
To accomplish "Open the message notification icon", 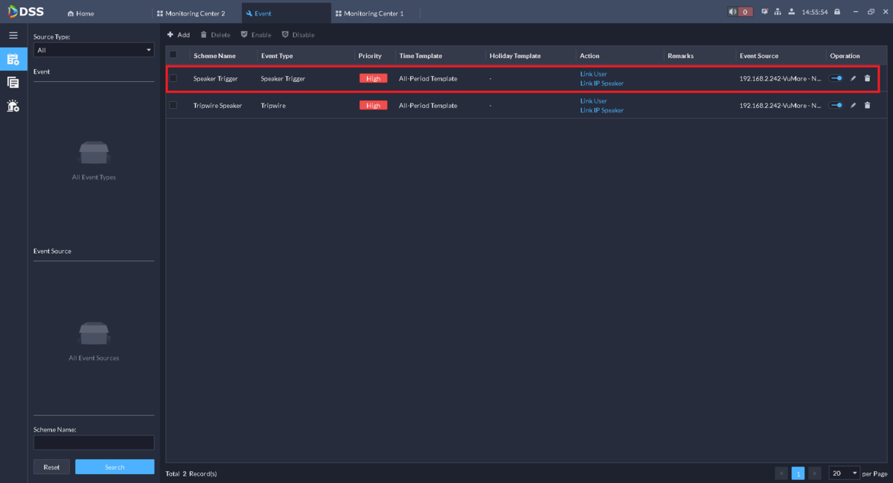I will (x=764, y=12).
